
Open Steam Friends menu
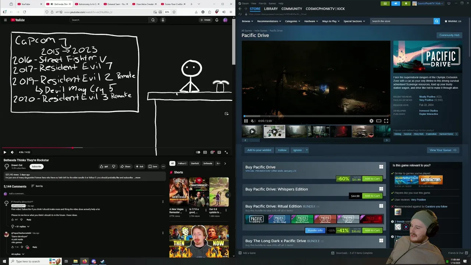(262, 3)
